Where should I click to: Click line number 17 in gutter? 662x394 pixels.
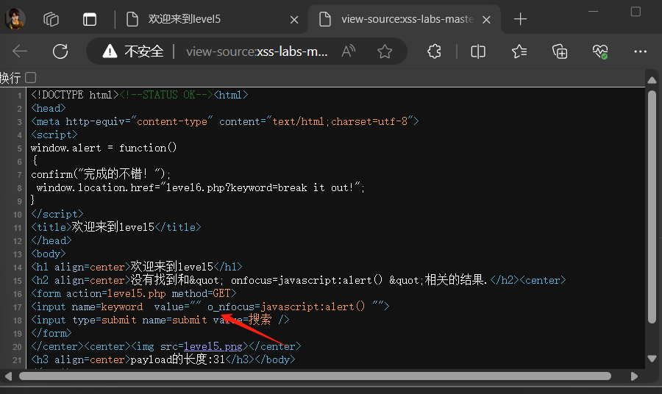(17, 307)
